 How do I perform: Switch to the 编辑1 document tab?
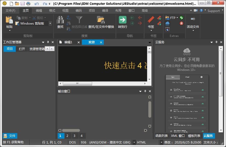point(68,42)
